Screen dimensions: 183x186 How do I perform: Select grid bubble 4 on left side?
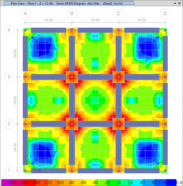click(x=9, y=30)
